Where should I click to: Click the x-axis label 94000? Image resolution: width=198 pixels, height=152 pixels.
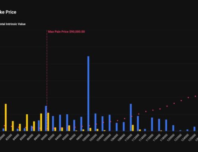pos(59,137)
